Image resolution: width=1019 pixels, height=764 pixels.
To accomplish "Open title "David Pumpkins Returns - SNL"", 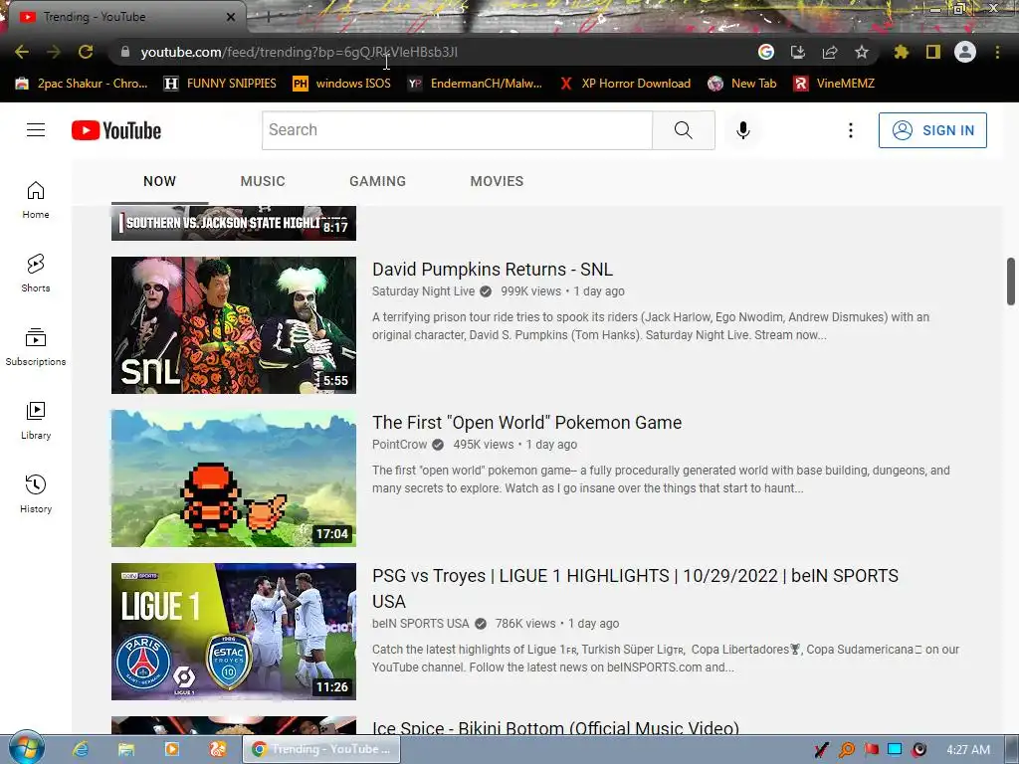I will (492, 269).
